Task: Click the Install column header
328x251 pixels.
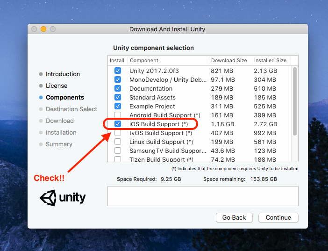Action: tap(117, 60)
